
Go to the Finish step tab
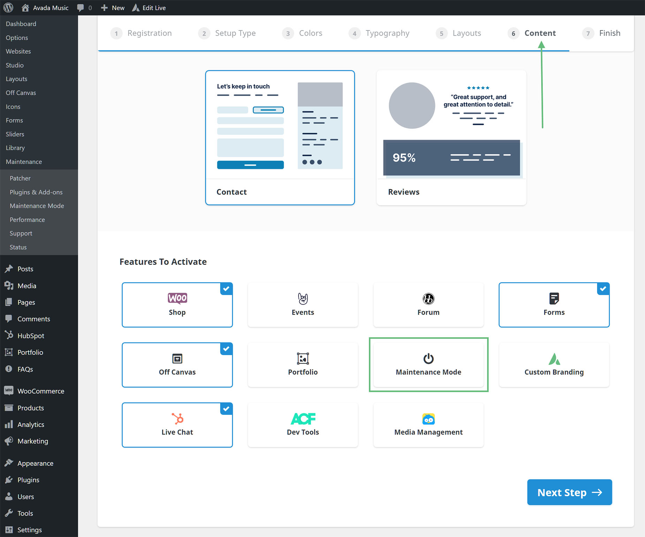coord(601,33)
